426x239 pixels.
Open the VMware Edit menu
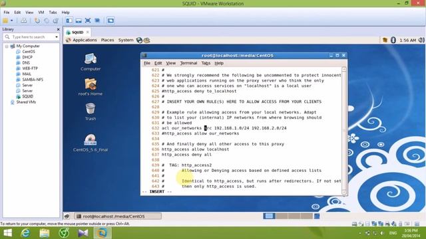[17, 13]
